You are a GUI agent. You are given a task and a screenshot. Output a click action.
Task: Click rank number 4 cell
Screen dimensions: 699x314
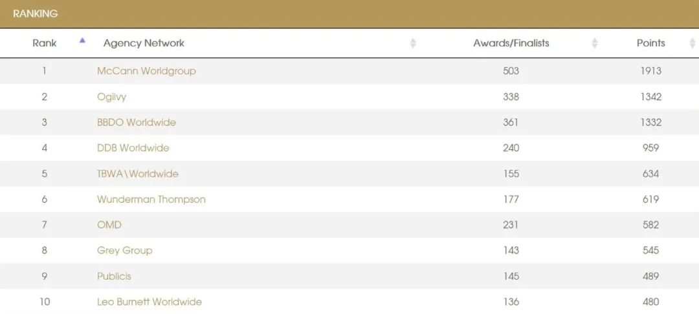coord(45,148)
